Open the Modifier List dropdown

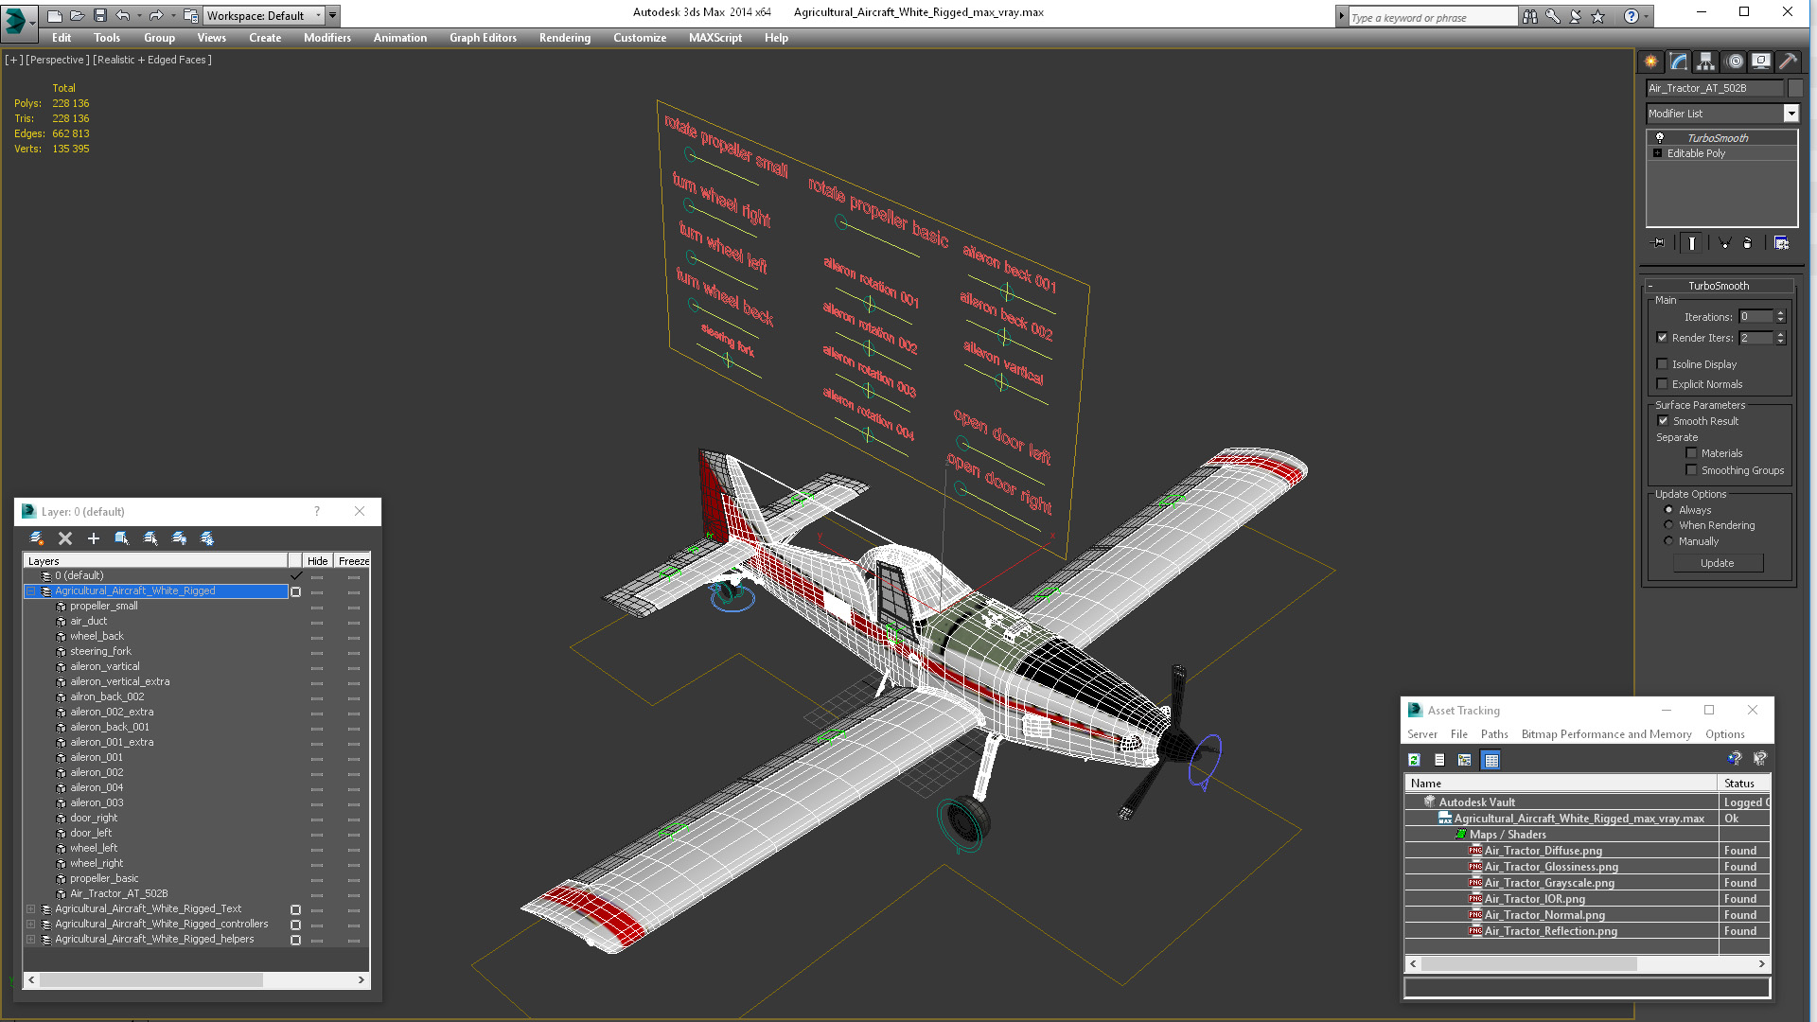1791,114
